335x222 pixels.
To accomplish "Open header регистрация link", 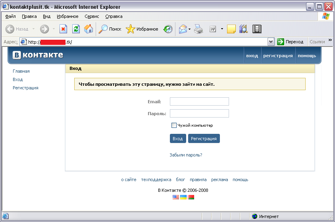I will [278, 56].
